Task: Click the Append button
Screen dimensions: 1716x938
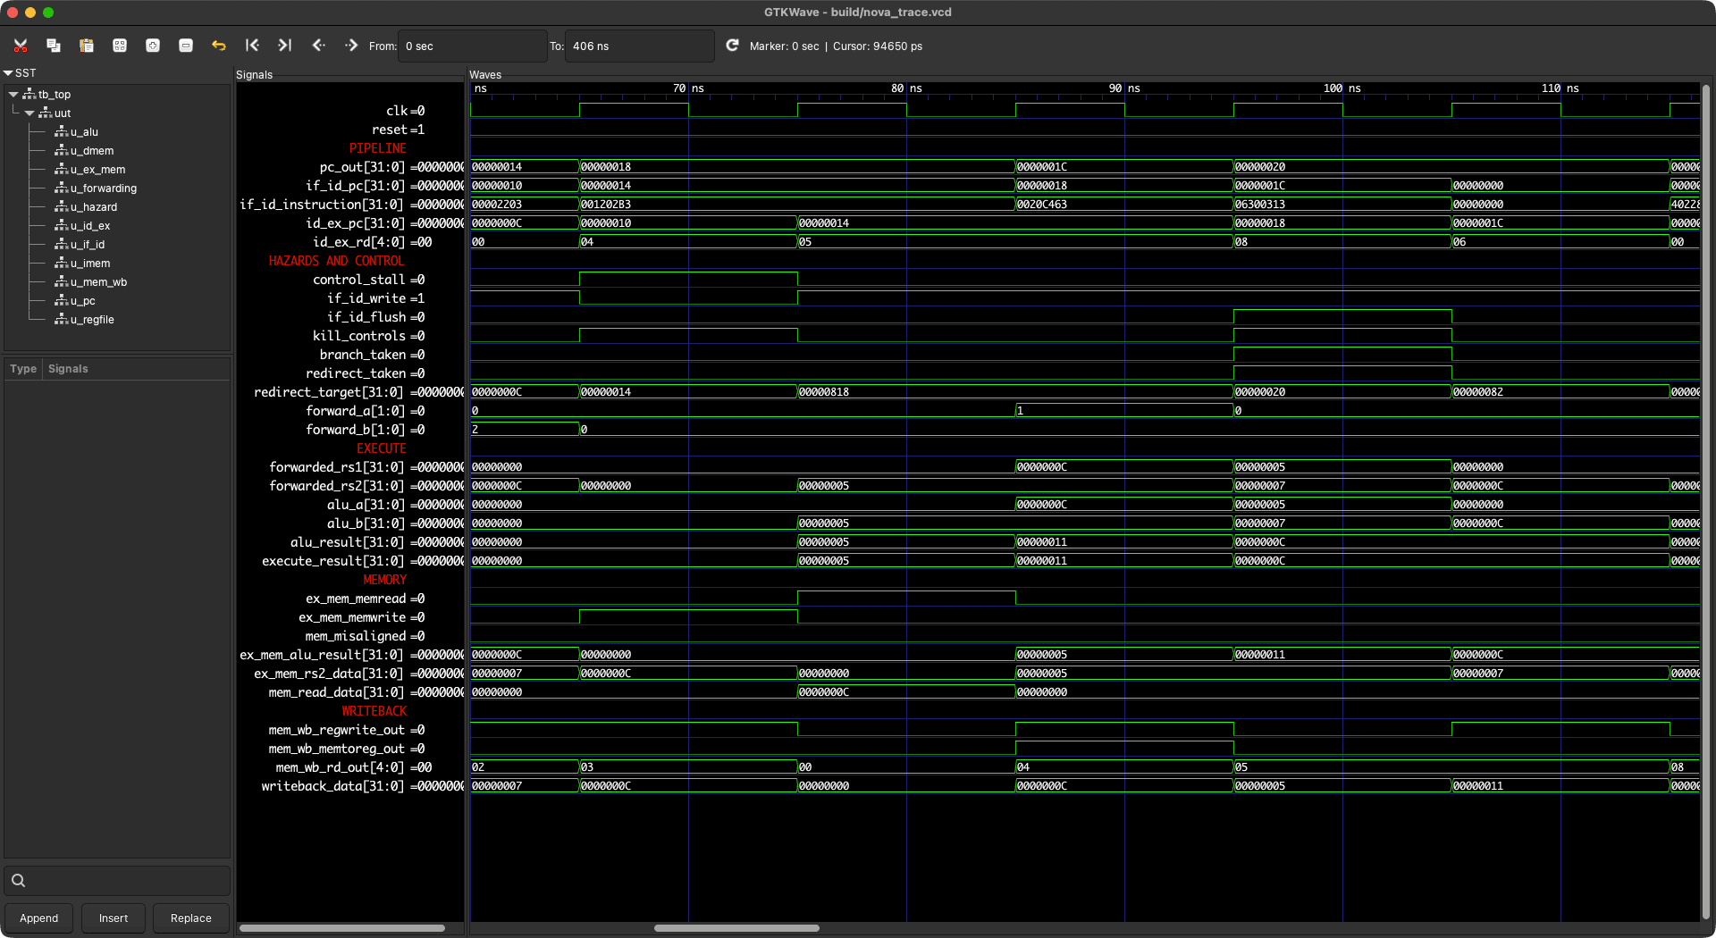Action: (38, 918)
